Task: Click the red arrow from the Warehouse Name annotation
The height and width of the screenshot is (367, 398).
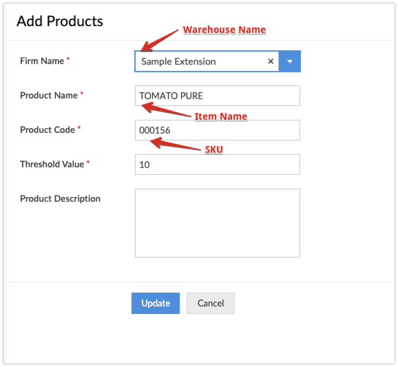Action: [159, 41]
